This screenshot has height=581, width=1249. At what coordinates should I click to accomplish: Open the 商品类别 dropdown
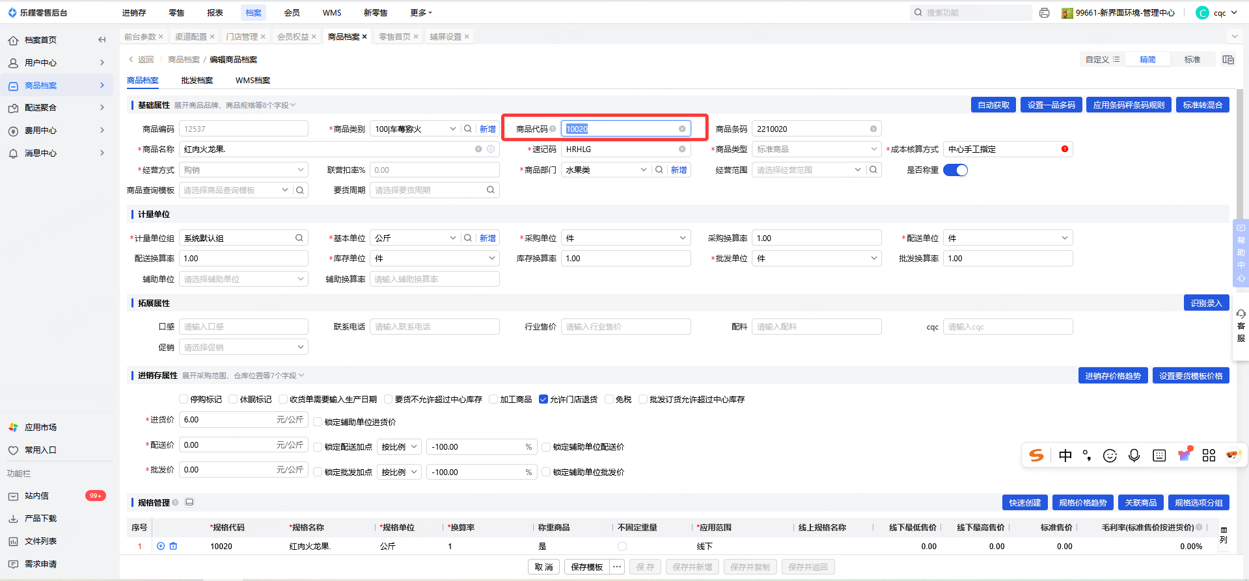coord(414,129)
